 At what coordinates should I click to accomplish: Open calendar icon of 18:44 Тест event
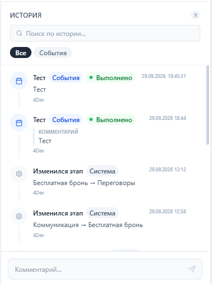point(19,123)
